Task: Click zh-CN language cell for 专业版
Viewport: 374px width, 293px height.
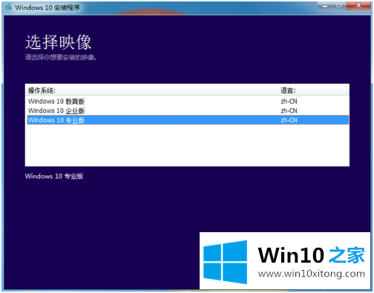Action: coord(289,120)
